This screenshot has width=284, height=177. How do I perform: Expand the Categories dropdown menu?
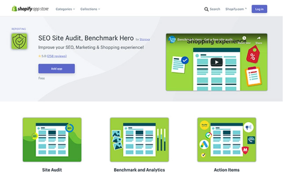point(65,9)
